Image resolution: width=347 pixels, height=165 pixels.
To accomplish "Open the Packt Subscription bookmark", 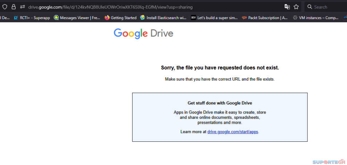I will coord(265,18).
